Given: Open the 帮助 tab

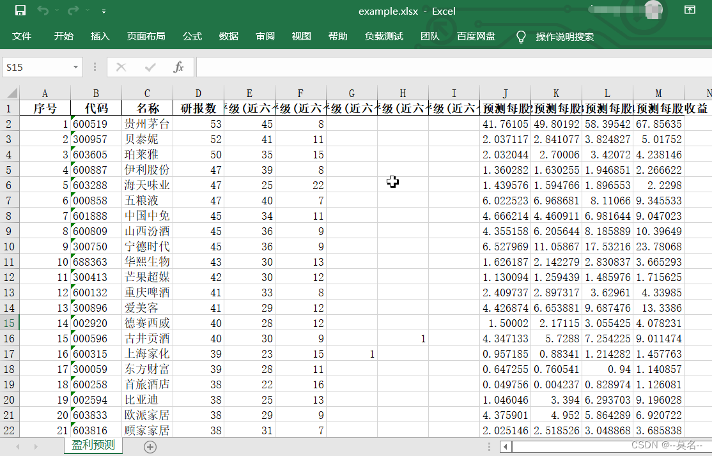Looking at the screenshot, I should [338, 36].
